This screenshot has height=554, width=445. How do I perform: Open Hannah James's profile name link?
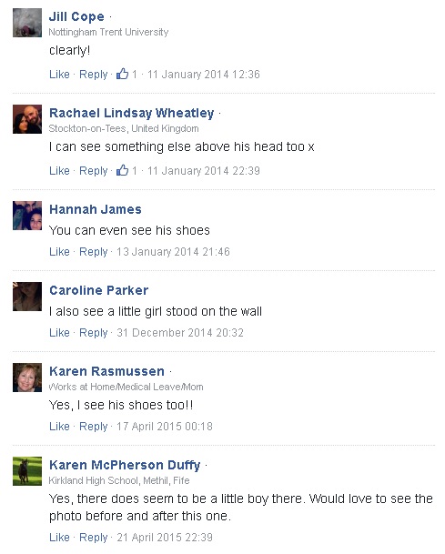(x=96, y=209)
